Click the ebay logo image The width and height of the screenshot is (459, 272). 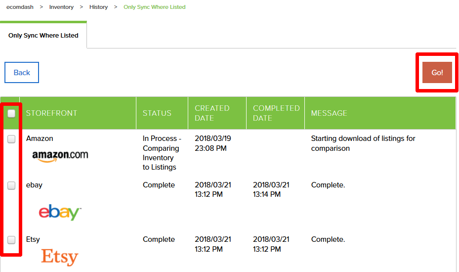click(x=60, y=212)
